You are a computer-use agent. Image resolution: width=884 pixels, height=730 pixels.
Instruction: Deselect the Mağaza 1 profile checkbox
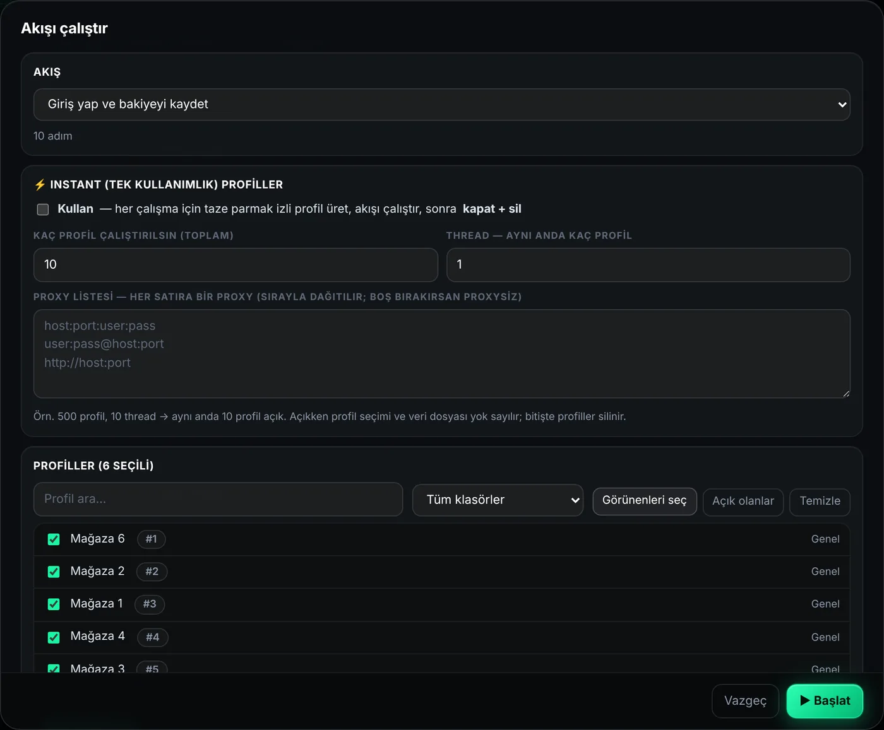(54, 604)
